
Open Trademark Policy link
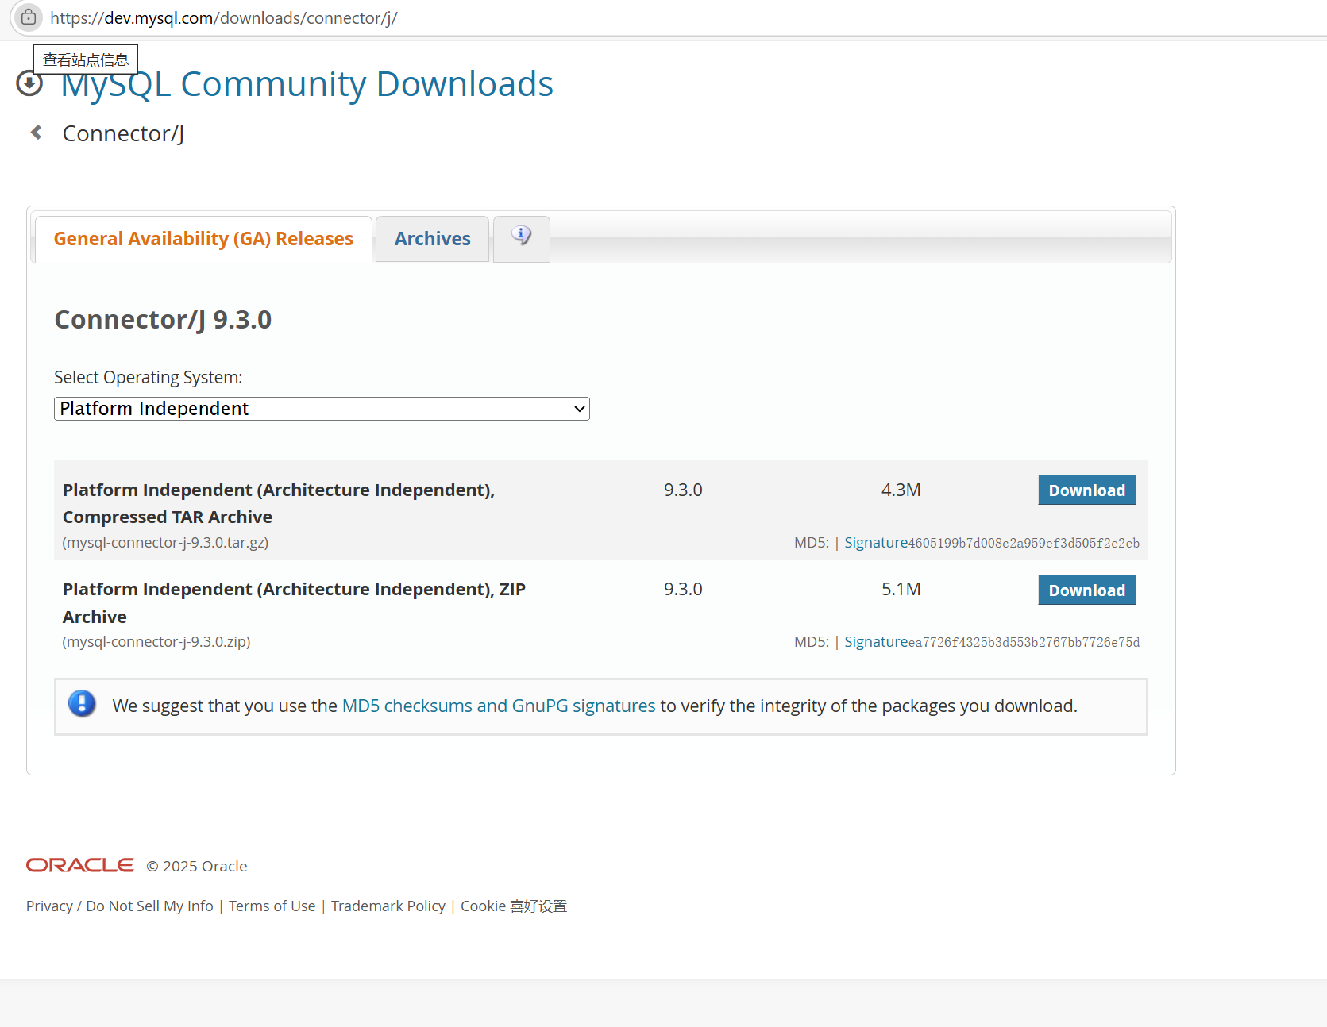click(388, 906)
